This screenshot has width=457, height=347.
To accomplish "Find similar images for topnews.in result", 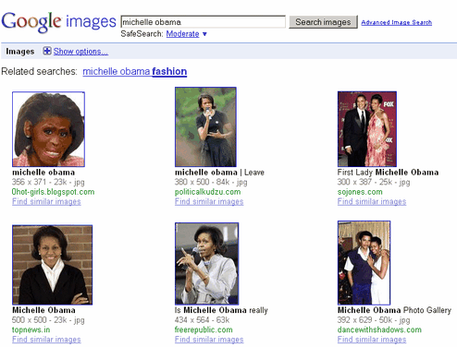I will click(46, 340).
